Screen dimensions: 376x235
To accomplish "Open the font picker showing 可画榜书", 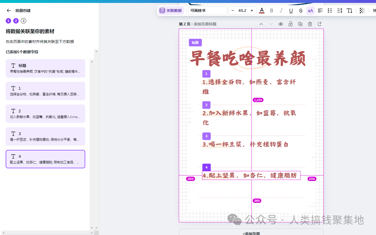I will [x=207, y=11].
